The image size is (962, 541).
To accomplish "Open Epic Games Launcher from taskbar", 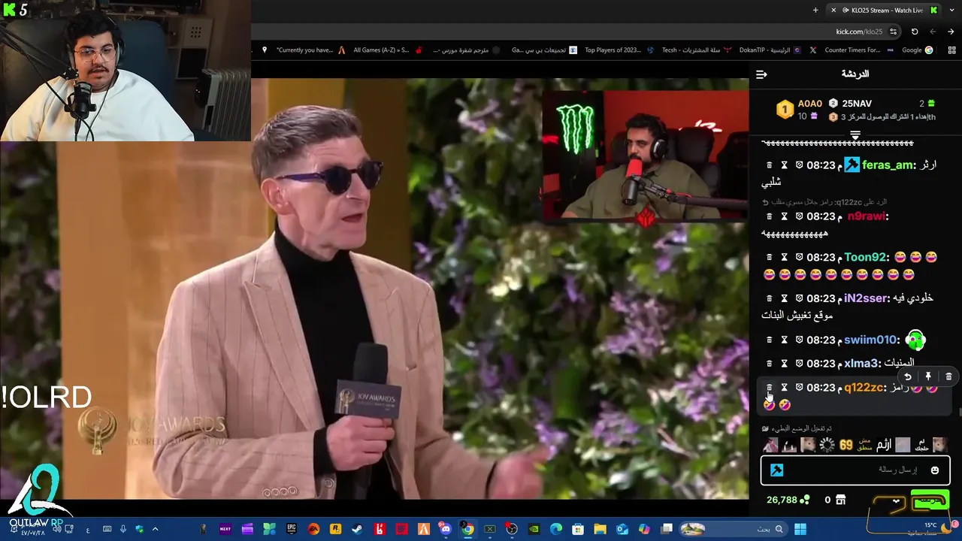I will pyautogui.click(x=291, y=529).
